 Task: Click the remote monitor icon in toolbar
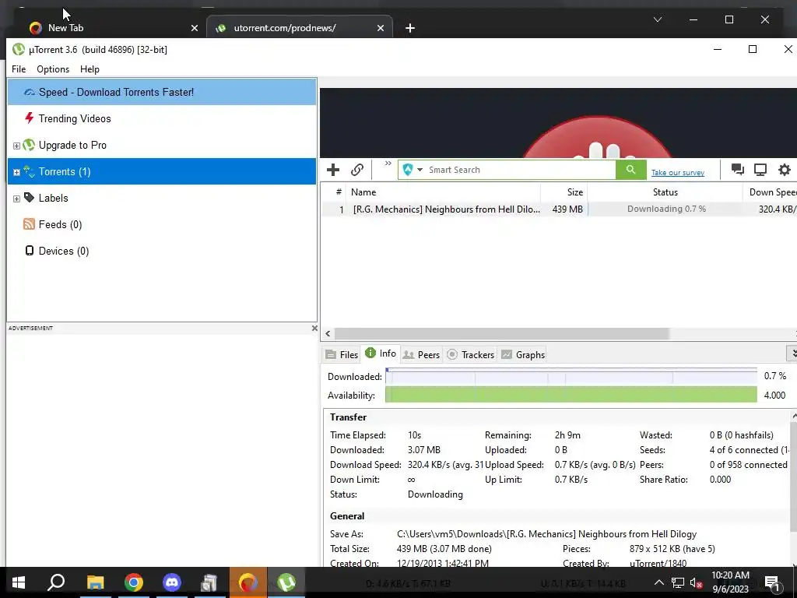pos(760,170)
